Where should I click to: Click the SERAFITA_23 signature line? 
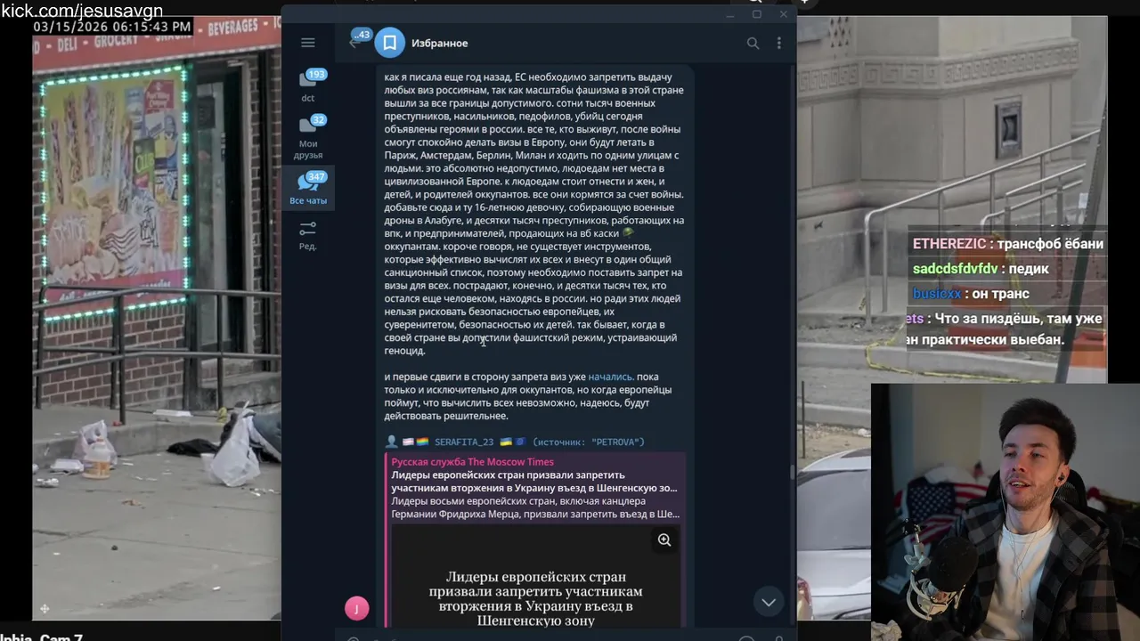click(x=514, y=442)
